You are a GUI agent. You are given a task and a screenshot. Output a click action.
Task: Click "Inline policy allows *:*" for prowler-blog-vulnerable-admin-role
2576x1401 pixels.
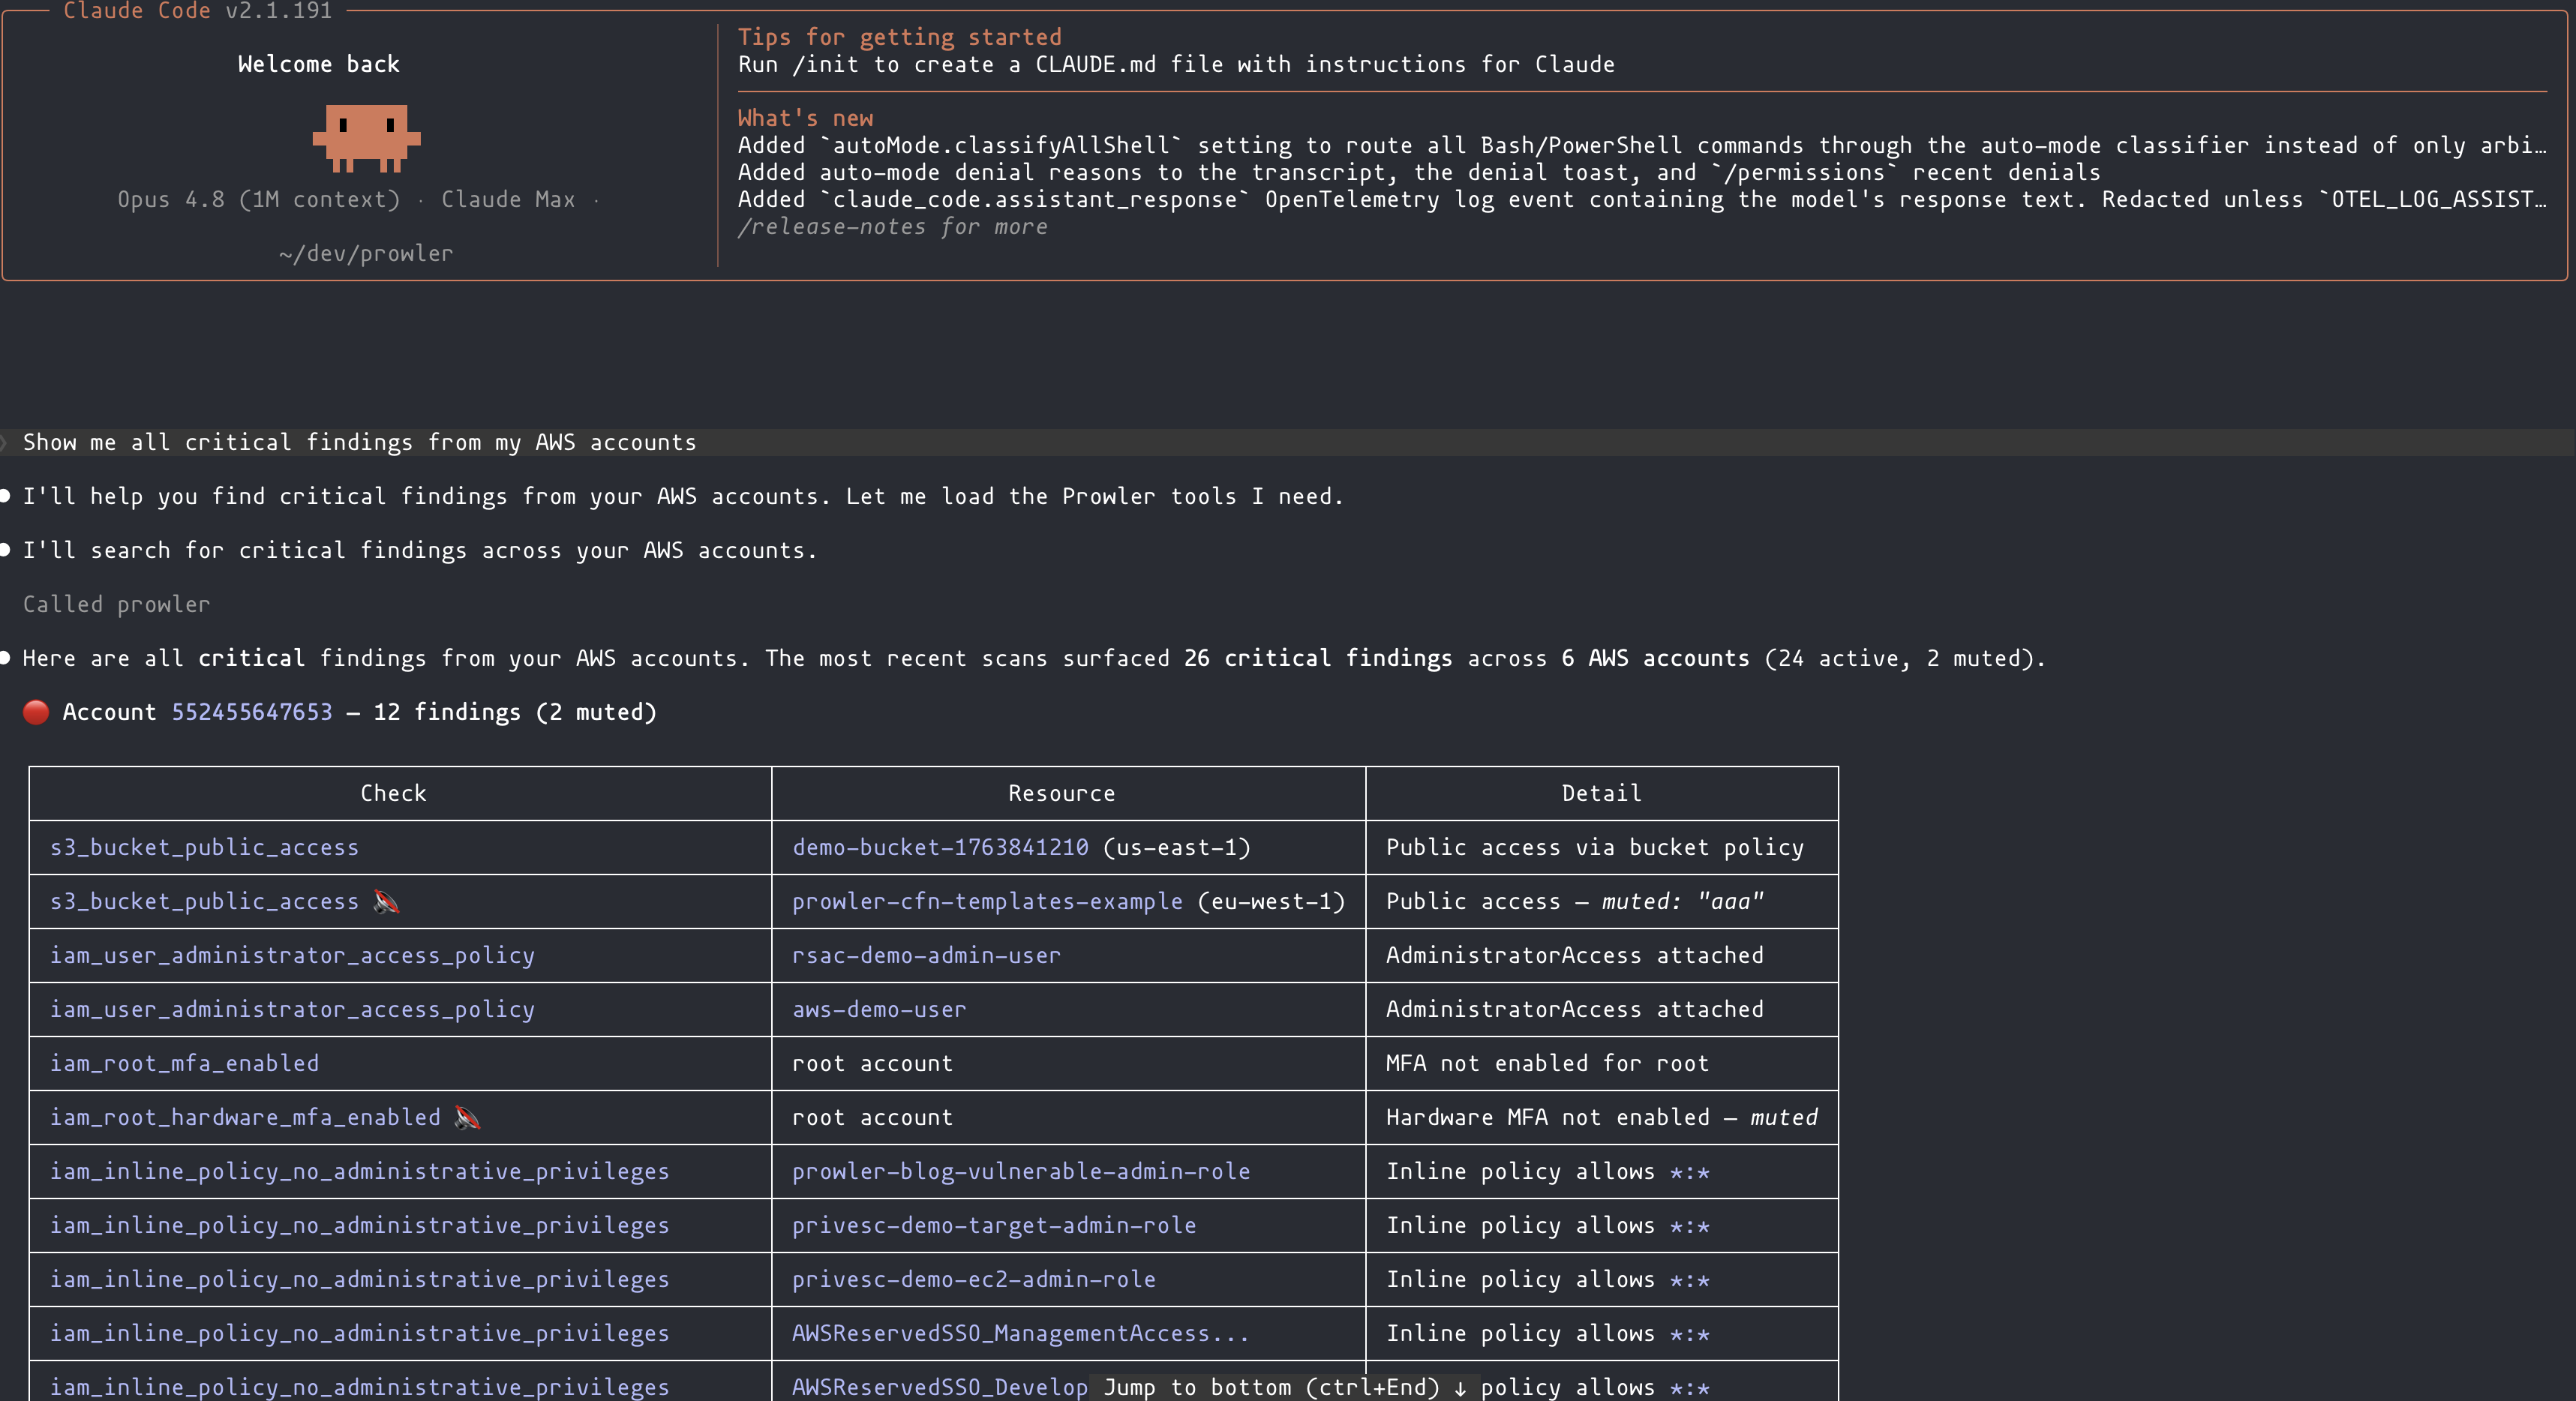(1547, 1171)
